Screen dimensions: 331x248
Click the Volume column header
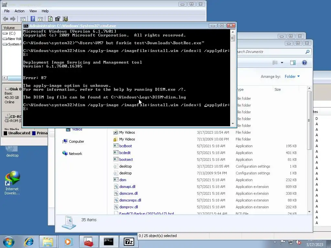pos(12,28)
